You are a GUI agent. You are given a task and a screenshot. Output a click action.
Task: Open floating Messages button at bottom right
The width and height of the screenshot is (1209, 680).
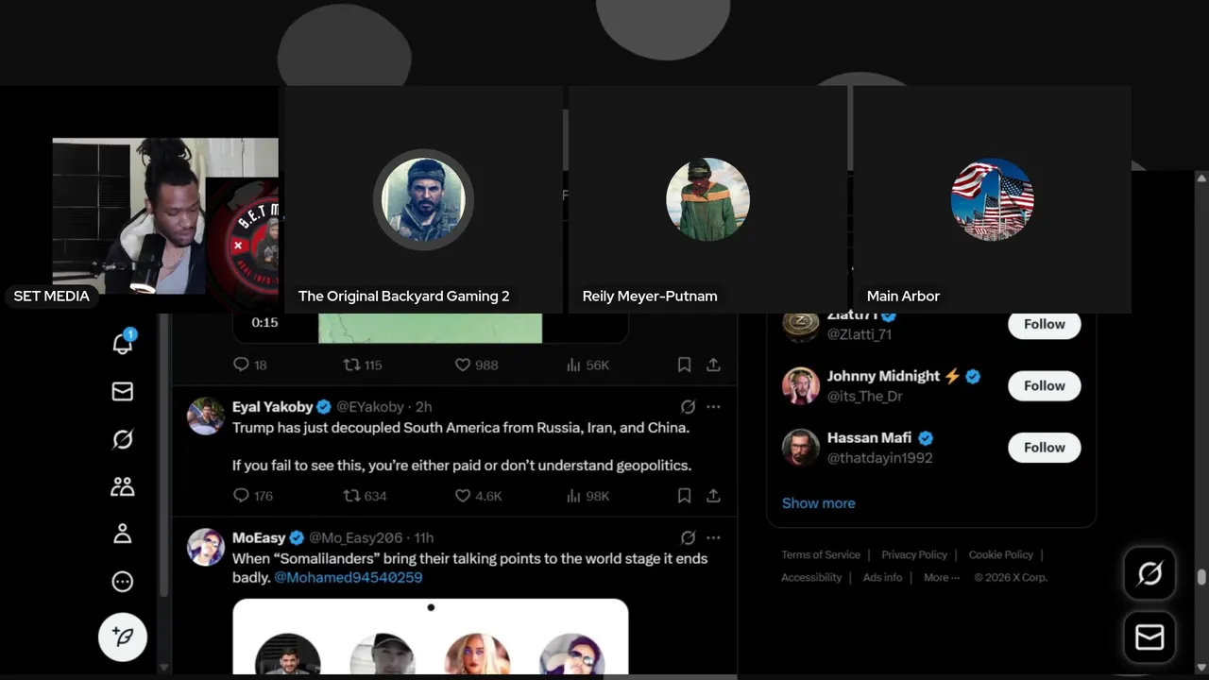pos(1149,637)
